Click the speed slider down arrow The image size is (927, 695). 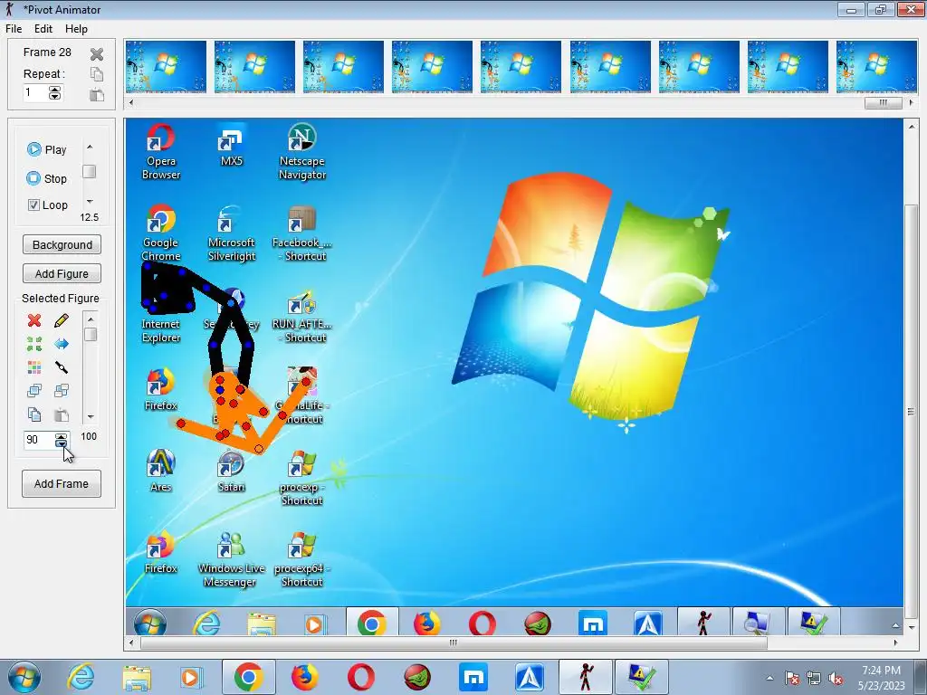point(90,202)
